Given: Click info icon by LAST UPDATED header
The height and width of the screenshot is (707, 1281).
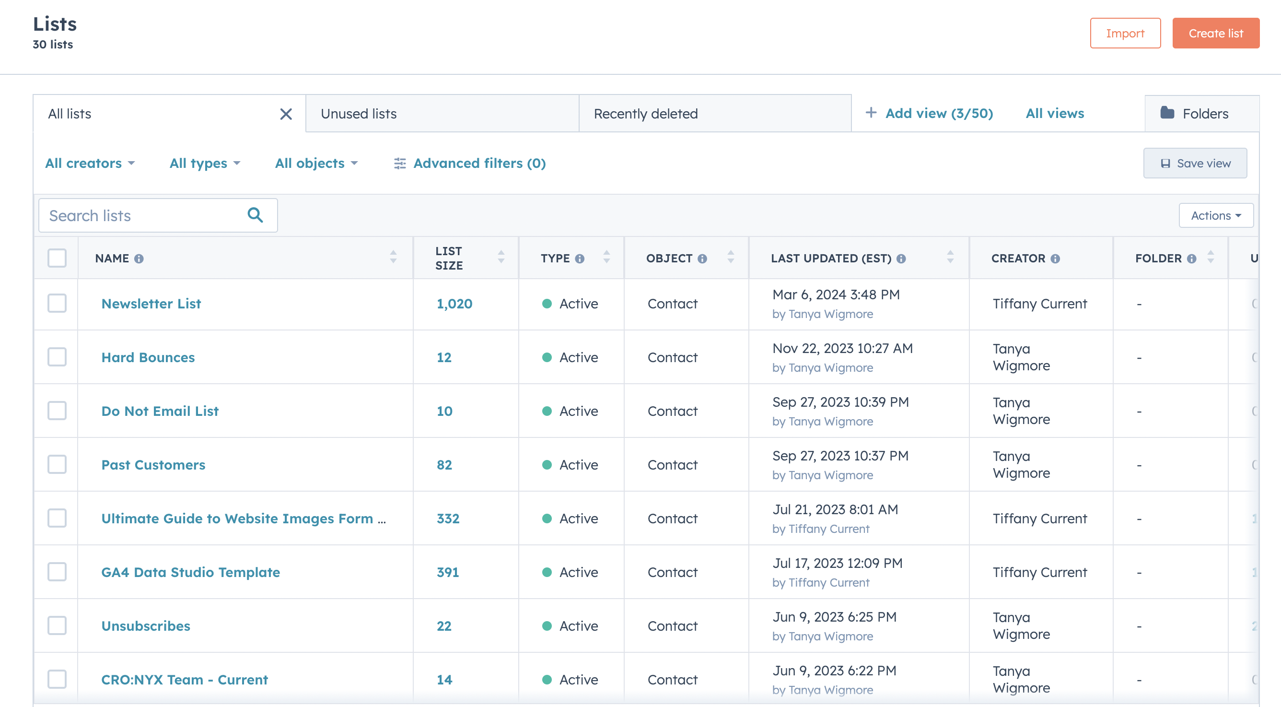Looking at the screenshot, I should point(901,259).
